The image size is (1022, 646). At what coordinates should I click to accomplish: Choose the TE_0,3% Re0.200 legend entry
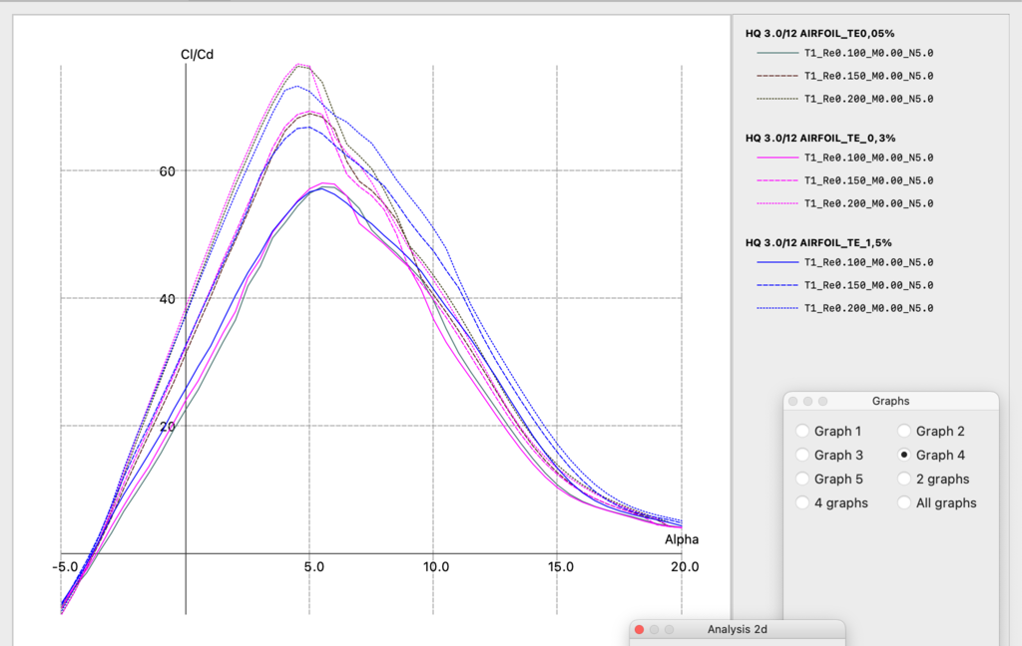(x=867, y=203)
